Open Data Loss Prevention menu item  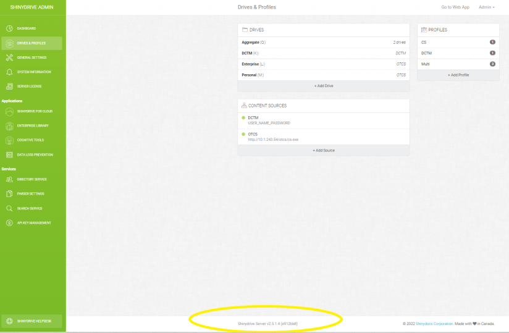[35, 154]
